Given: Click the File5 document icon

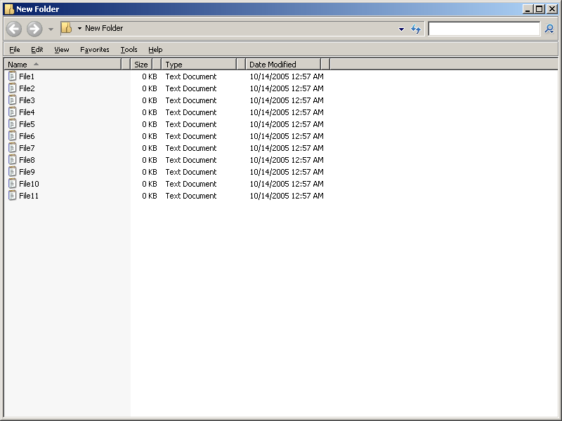Looking at the screenshot, I should tap(12, 123).
